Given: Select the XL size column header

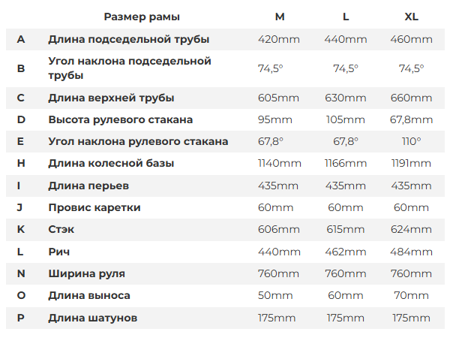Looking at the screenshot, I should [411, 17].
